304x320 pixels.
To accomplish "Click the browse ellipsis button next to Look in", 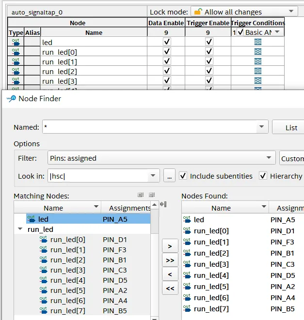I will click(x=169, y=176).
